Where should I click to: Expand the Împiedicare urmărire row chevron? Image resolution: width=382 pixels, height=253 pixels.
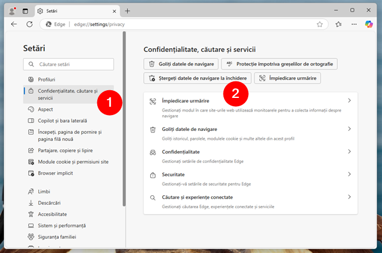tap(350, 100)
